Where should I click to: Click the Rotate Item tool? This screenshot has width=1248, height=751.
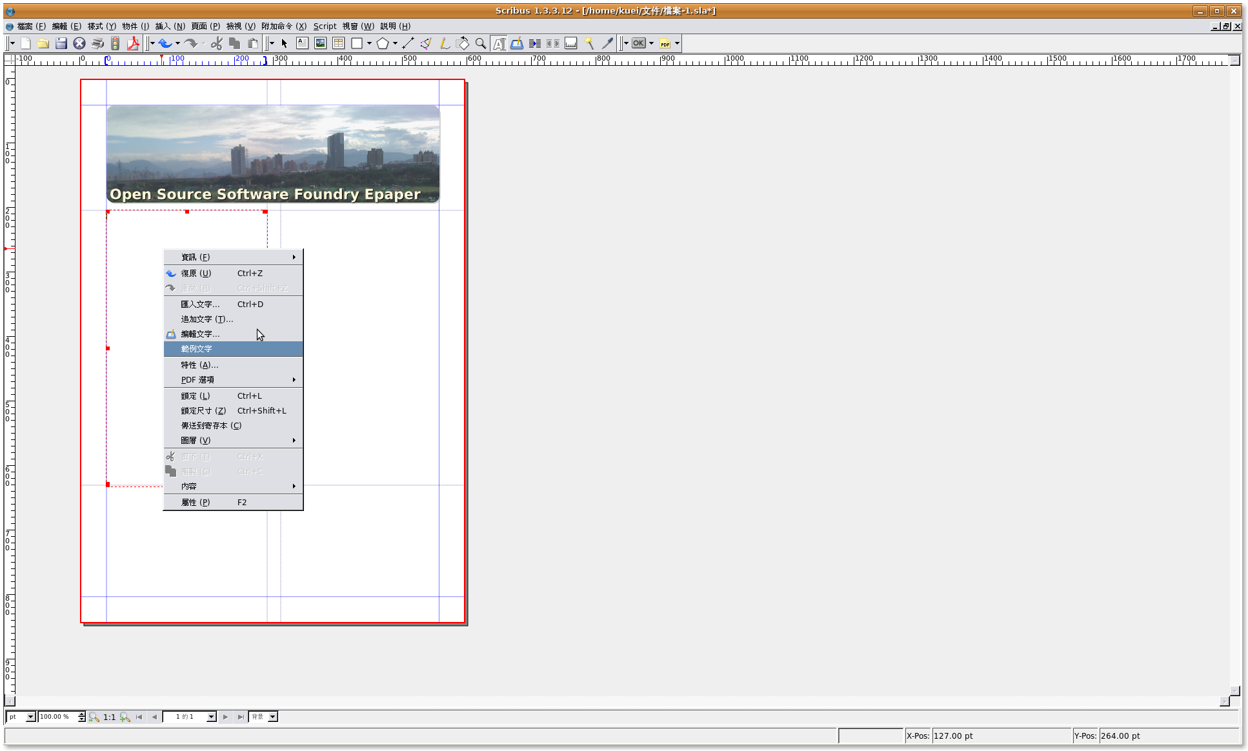tap(462, 43)
